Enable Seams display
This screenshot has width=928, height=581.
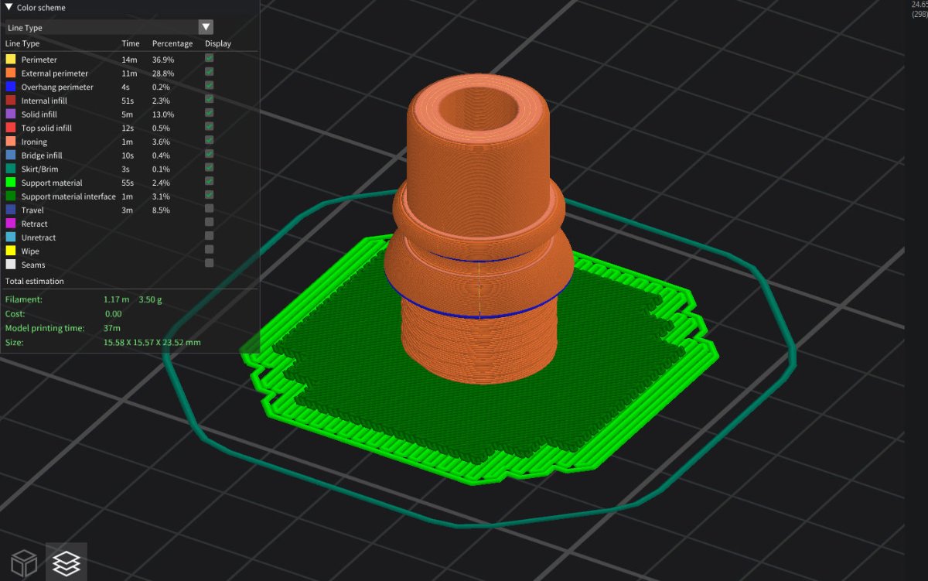[209, 265]
